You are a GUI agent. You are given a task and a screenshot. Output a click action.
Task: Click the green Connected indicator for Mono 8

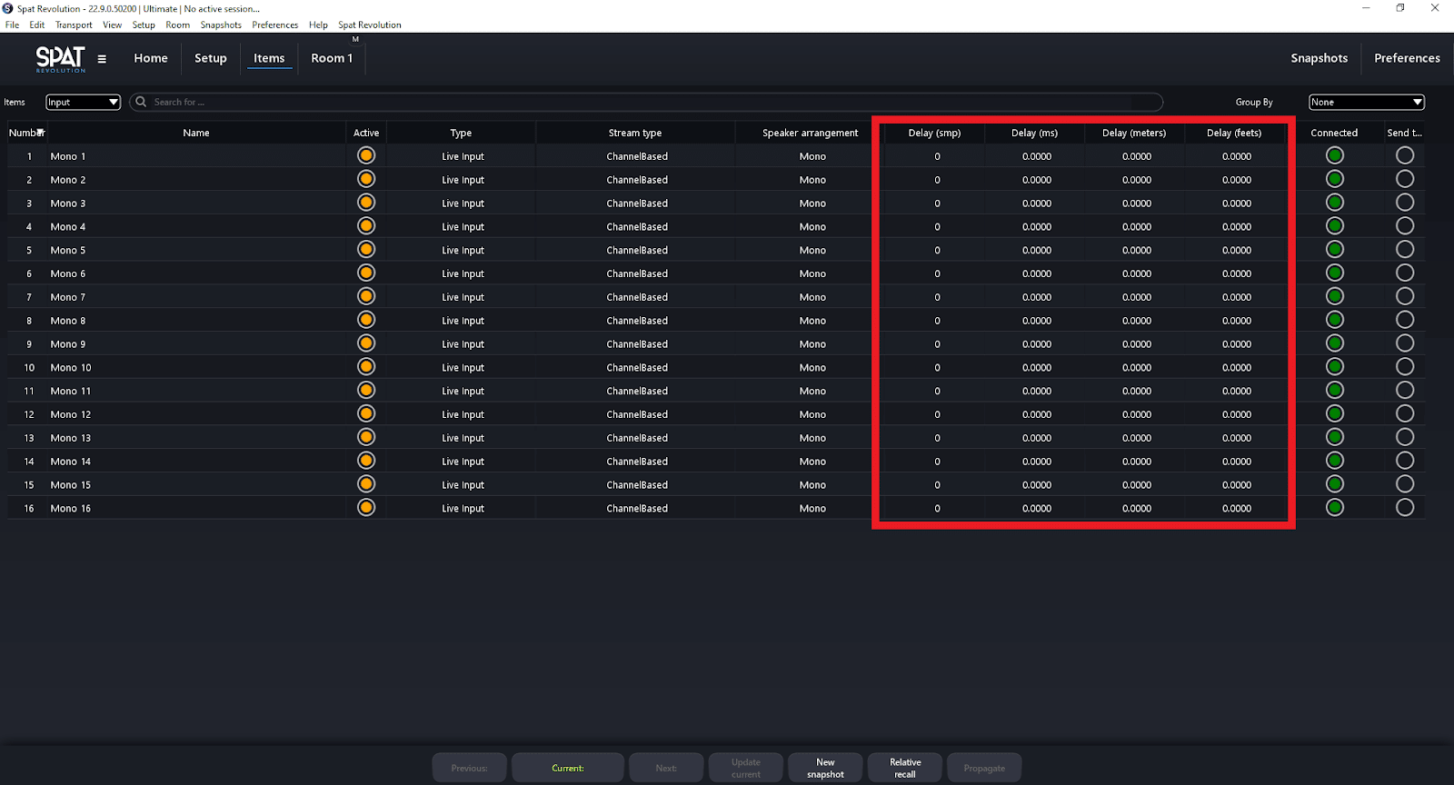1334,320
